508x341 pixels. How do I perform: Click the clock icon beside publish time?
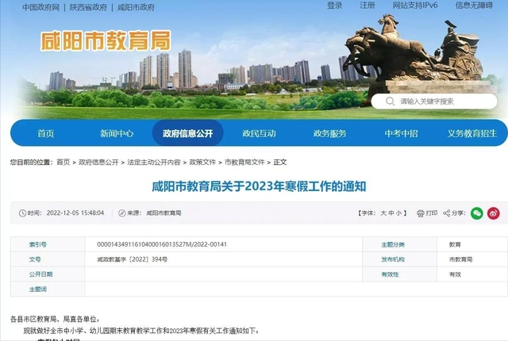(x=22, y=213)
